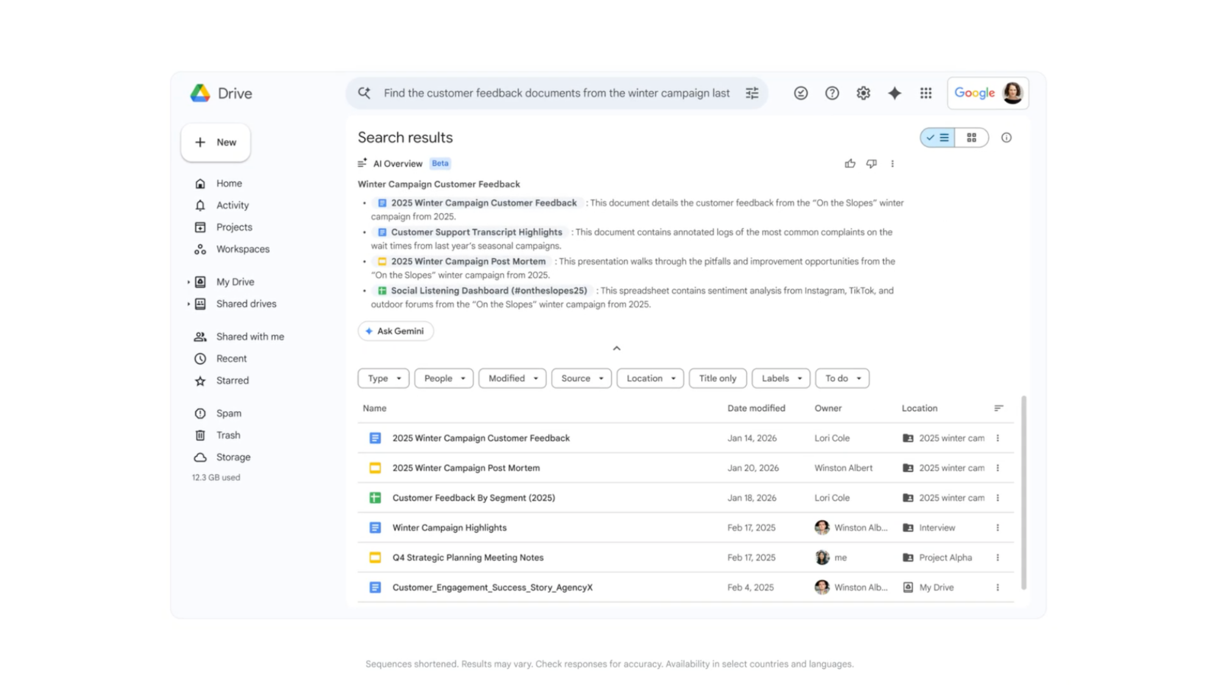This screenshot has width=1218, height=685.
Task: Go to the Home section in sidebar
Action: 229,183
